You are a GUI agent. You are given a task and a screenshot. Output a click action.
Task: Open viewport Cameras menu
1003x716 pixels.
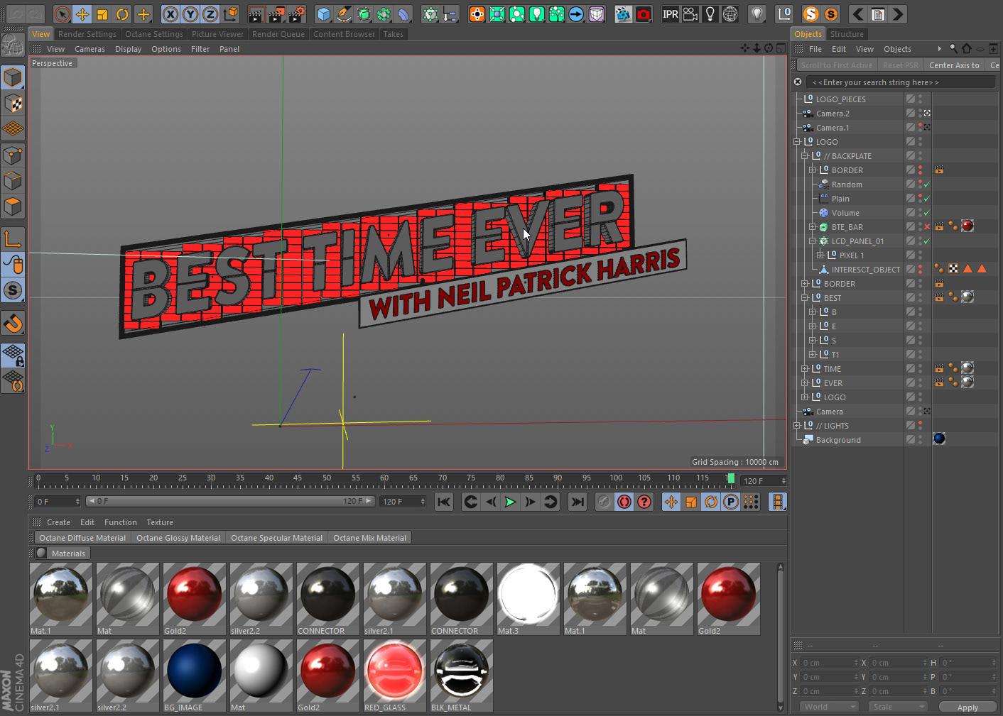tap(90, 49)
